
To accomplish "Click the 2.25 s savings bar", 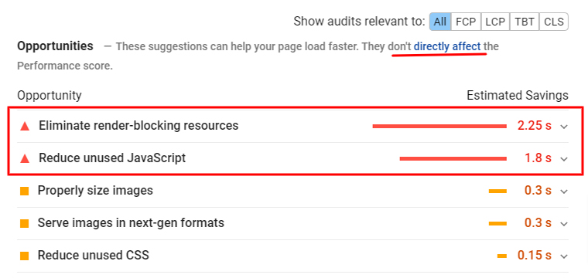I will click(439, 127).
